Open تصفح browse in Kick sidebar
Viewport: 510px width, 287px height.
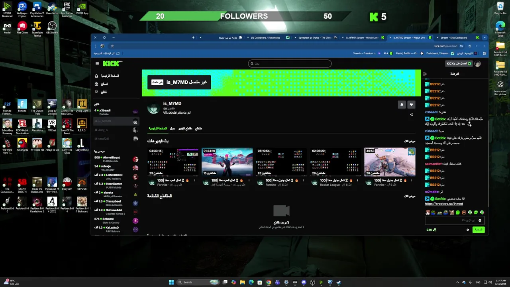(101, 84)
